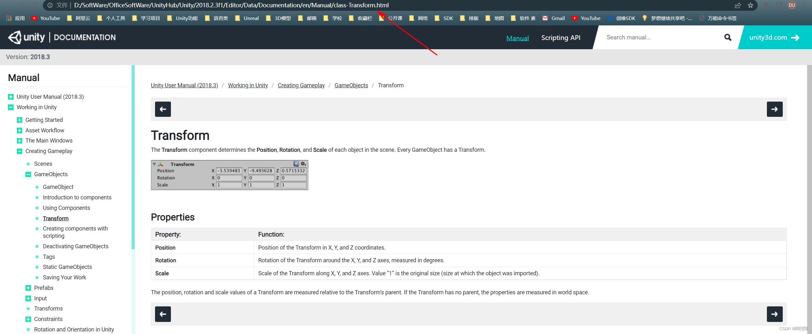
Task: Open the 梦想继续共享吧 bookmark
Action: click(x=667, y=18)
